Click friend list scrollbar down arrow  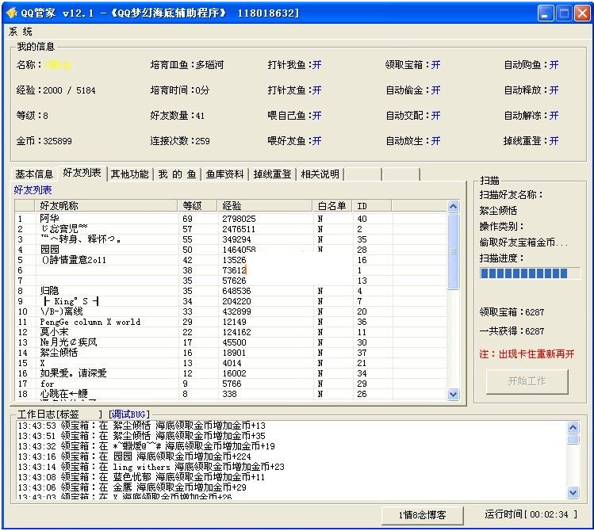click(454, 394)
